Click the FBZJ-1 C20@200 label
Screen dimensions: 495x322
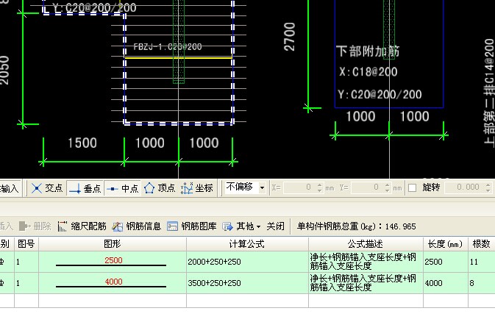pos(167,47)
